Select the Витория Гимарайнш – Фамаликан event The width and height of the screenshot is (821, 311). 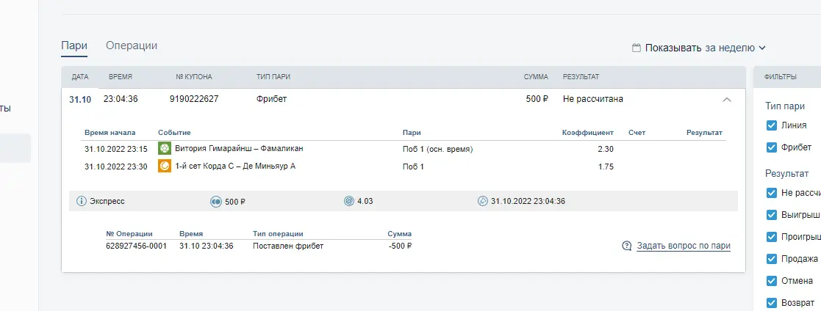pyautogui.click(x=240, y=148)
